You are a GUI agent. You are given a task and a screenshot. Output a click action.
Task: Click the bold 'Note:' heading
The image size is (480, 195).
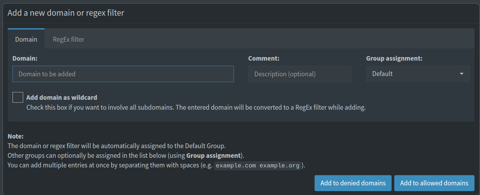tap(16, 136)
